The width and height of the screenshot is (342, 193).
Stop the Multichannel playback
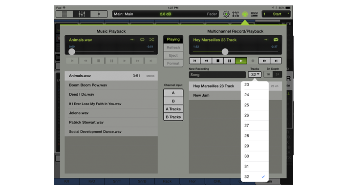218,61
